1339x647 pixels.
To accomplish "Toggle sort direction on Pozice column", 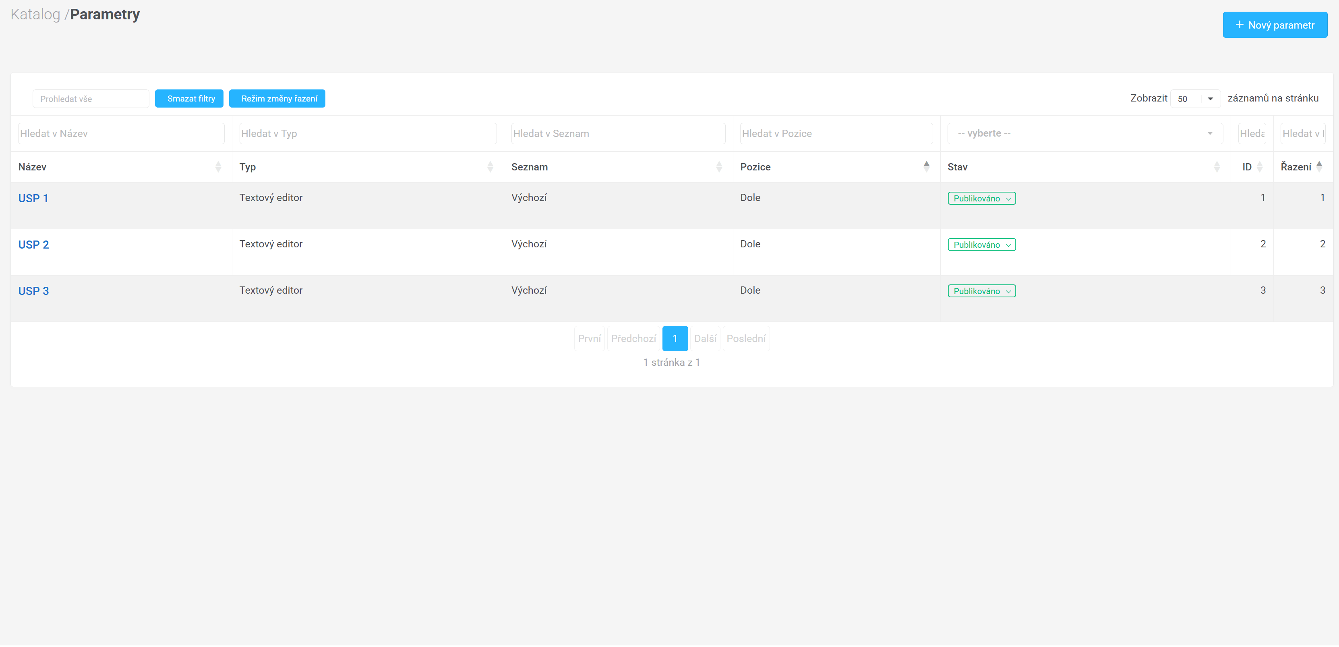I will (926, 167).
